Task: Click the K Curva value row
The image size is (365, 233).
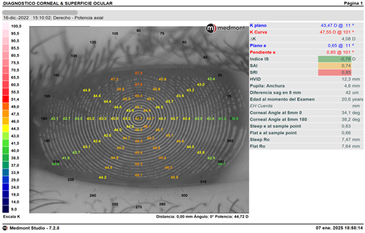Action: [306, 32]
